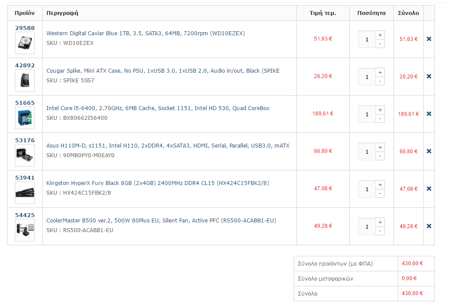
Task: Click the quantity field for RS500-ACABB1-EU
Action: pyautogui.click(x=367, y=227)
